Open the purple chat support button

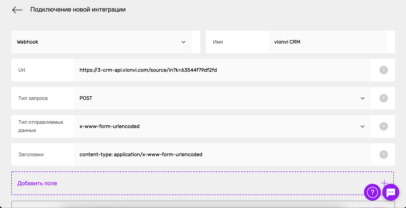[x=391, y=192]
